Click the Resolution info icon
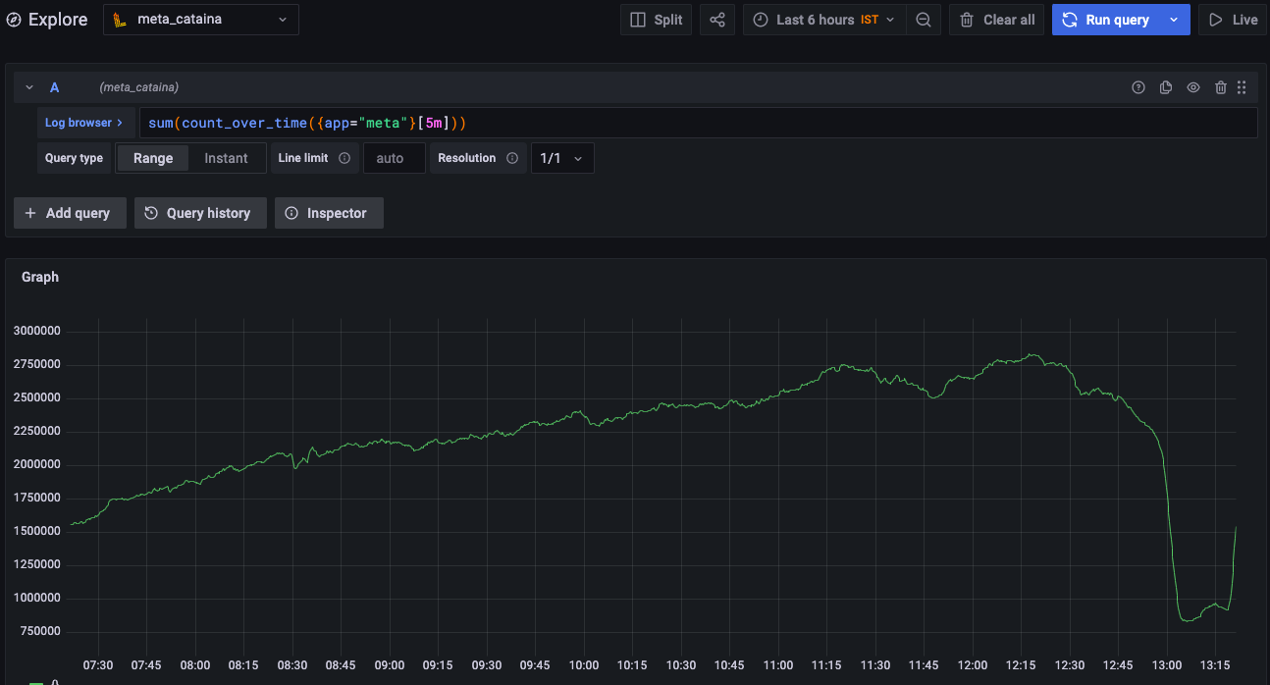The image size is (1270, 685). [512, 158]
